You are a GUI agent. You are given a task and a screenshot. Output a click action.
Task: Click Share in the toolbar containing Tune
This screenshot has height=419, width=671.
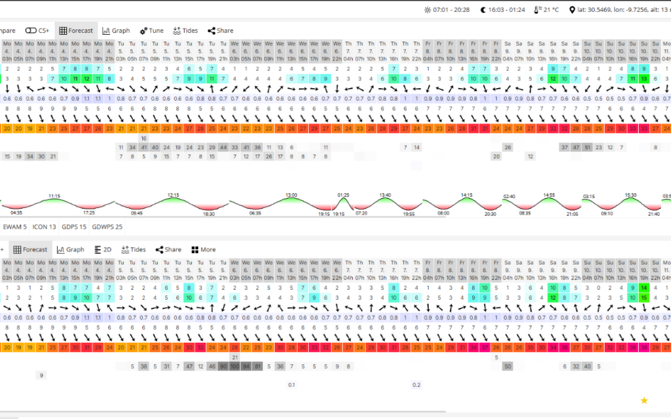[221, 30]
